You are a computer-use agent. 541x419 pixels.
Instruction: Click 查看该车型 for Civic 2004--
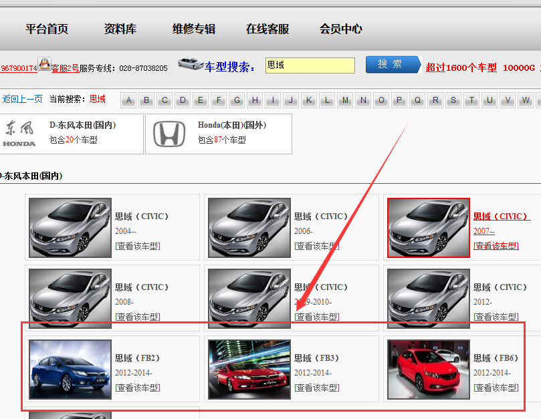coord(138,246)
